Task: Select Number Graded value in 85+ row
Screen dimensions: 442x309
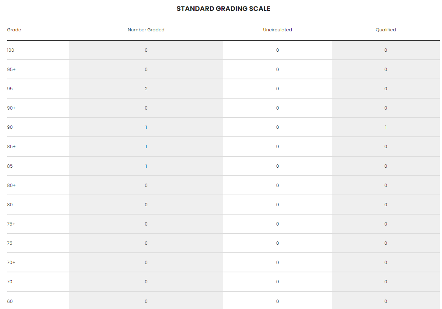Action: (146, 147)
